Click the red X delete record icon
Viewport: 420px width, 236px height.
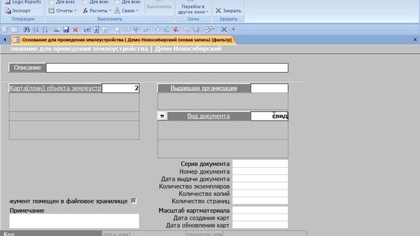75,29
